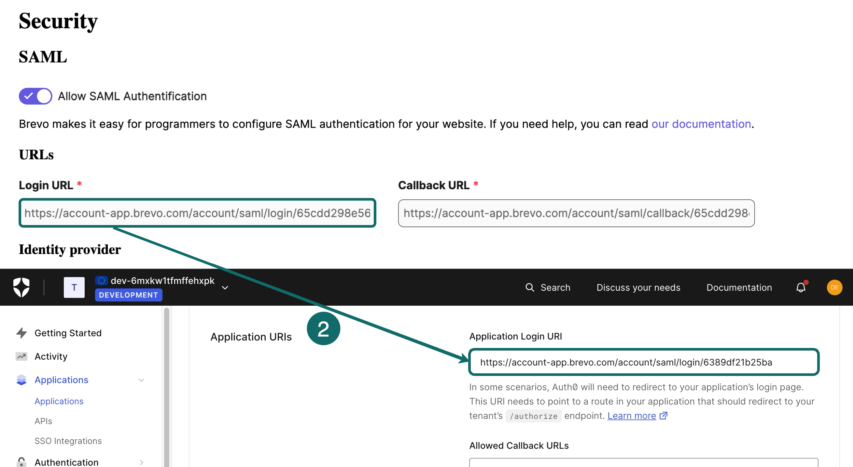Click the Activity chart icon
853x467 pixels.
click(21, 356)
